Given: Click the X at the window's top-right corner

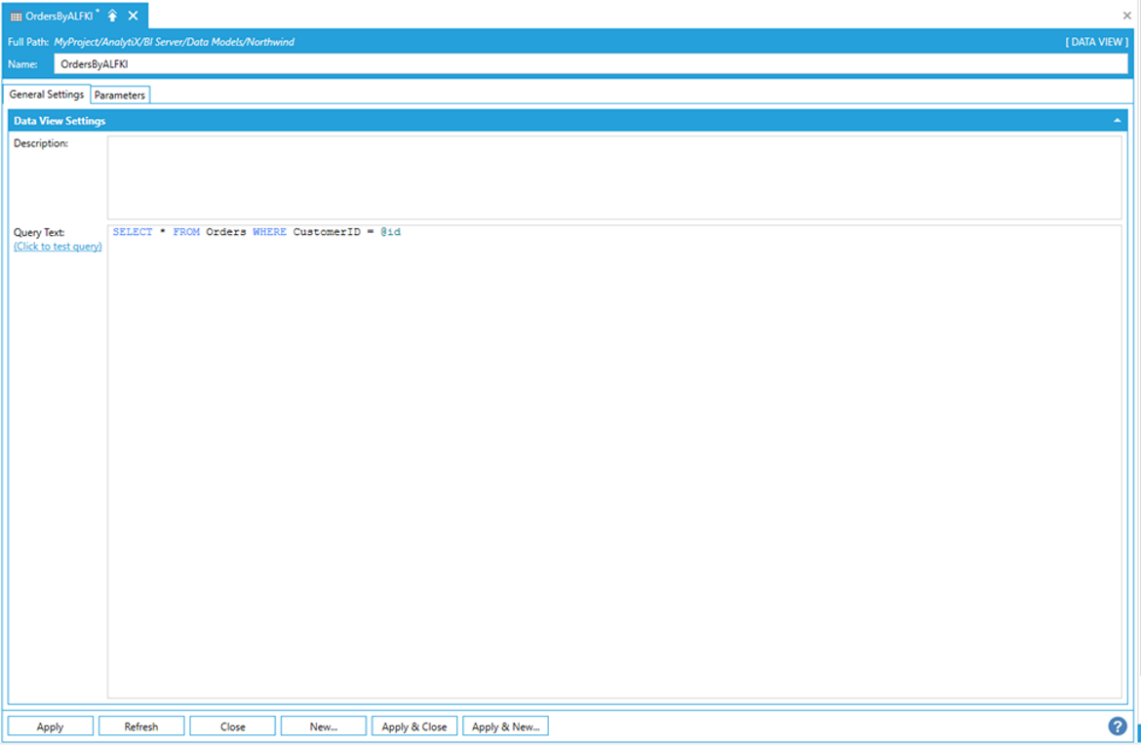Looking at the screenshot, I should coord(1127,16).
